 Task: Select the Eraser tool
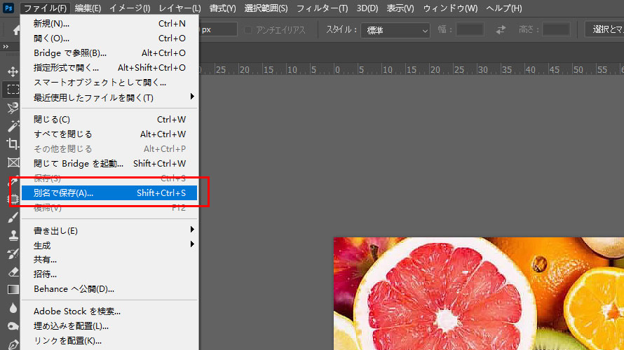[x=13, y=272]
